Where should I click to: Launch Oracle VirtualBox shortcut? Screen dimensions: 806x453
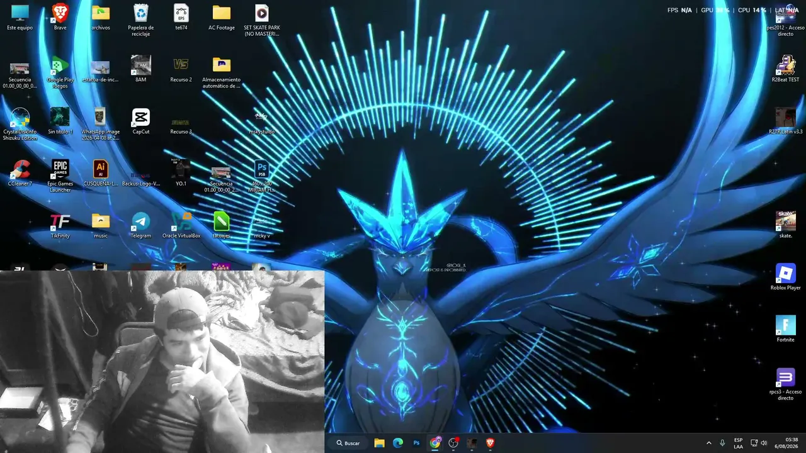181,225
